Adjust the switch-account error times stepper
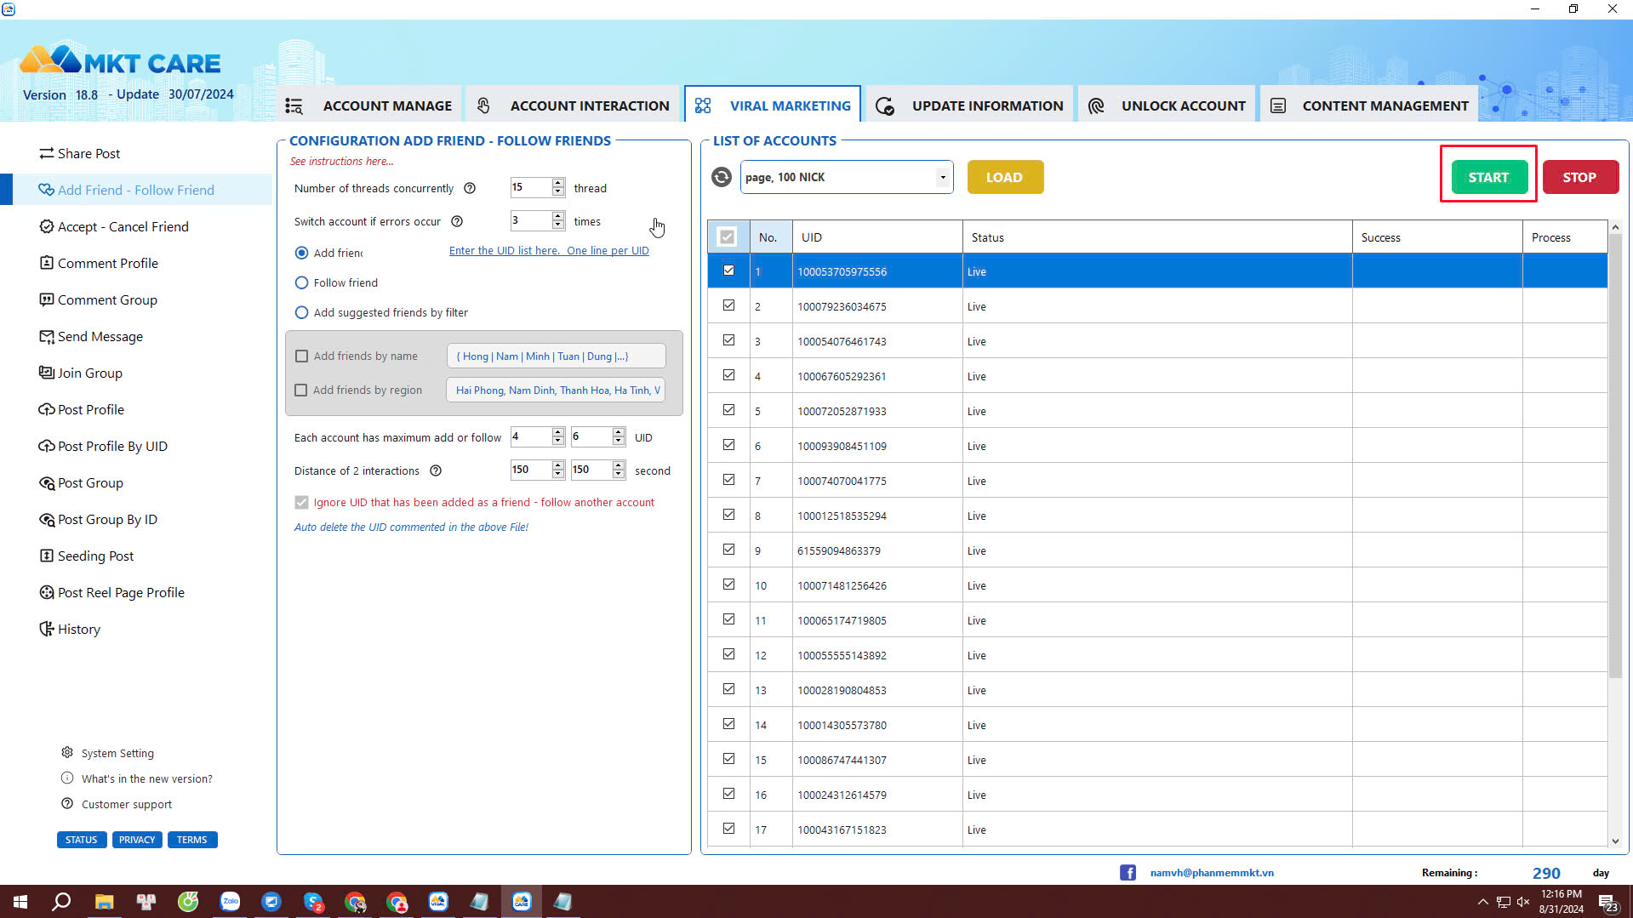This screenshot has height=918, width=1633. 558,220
